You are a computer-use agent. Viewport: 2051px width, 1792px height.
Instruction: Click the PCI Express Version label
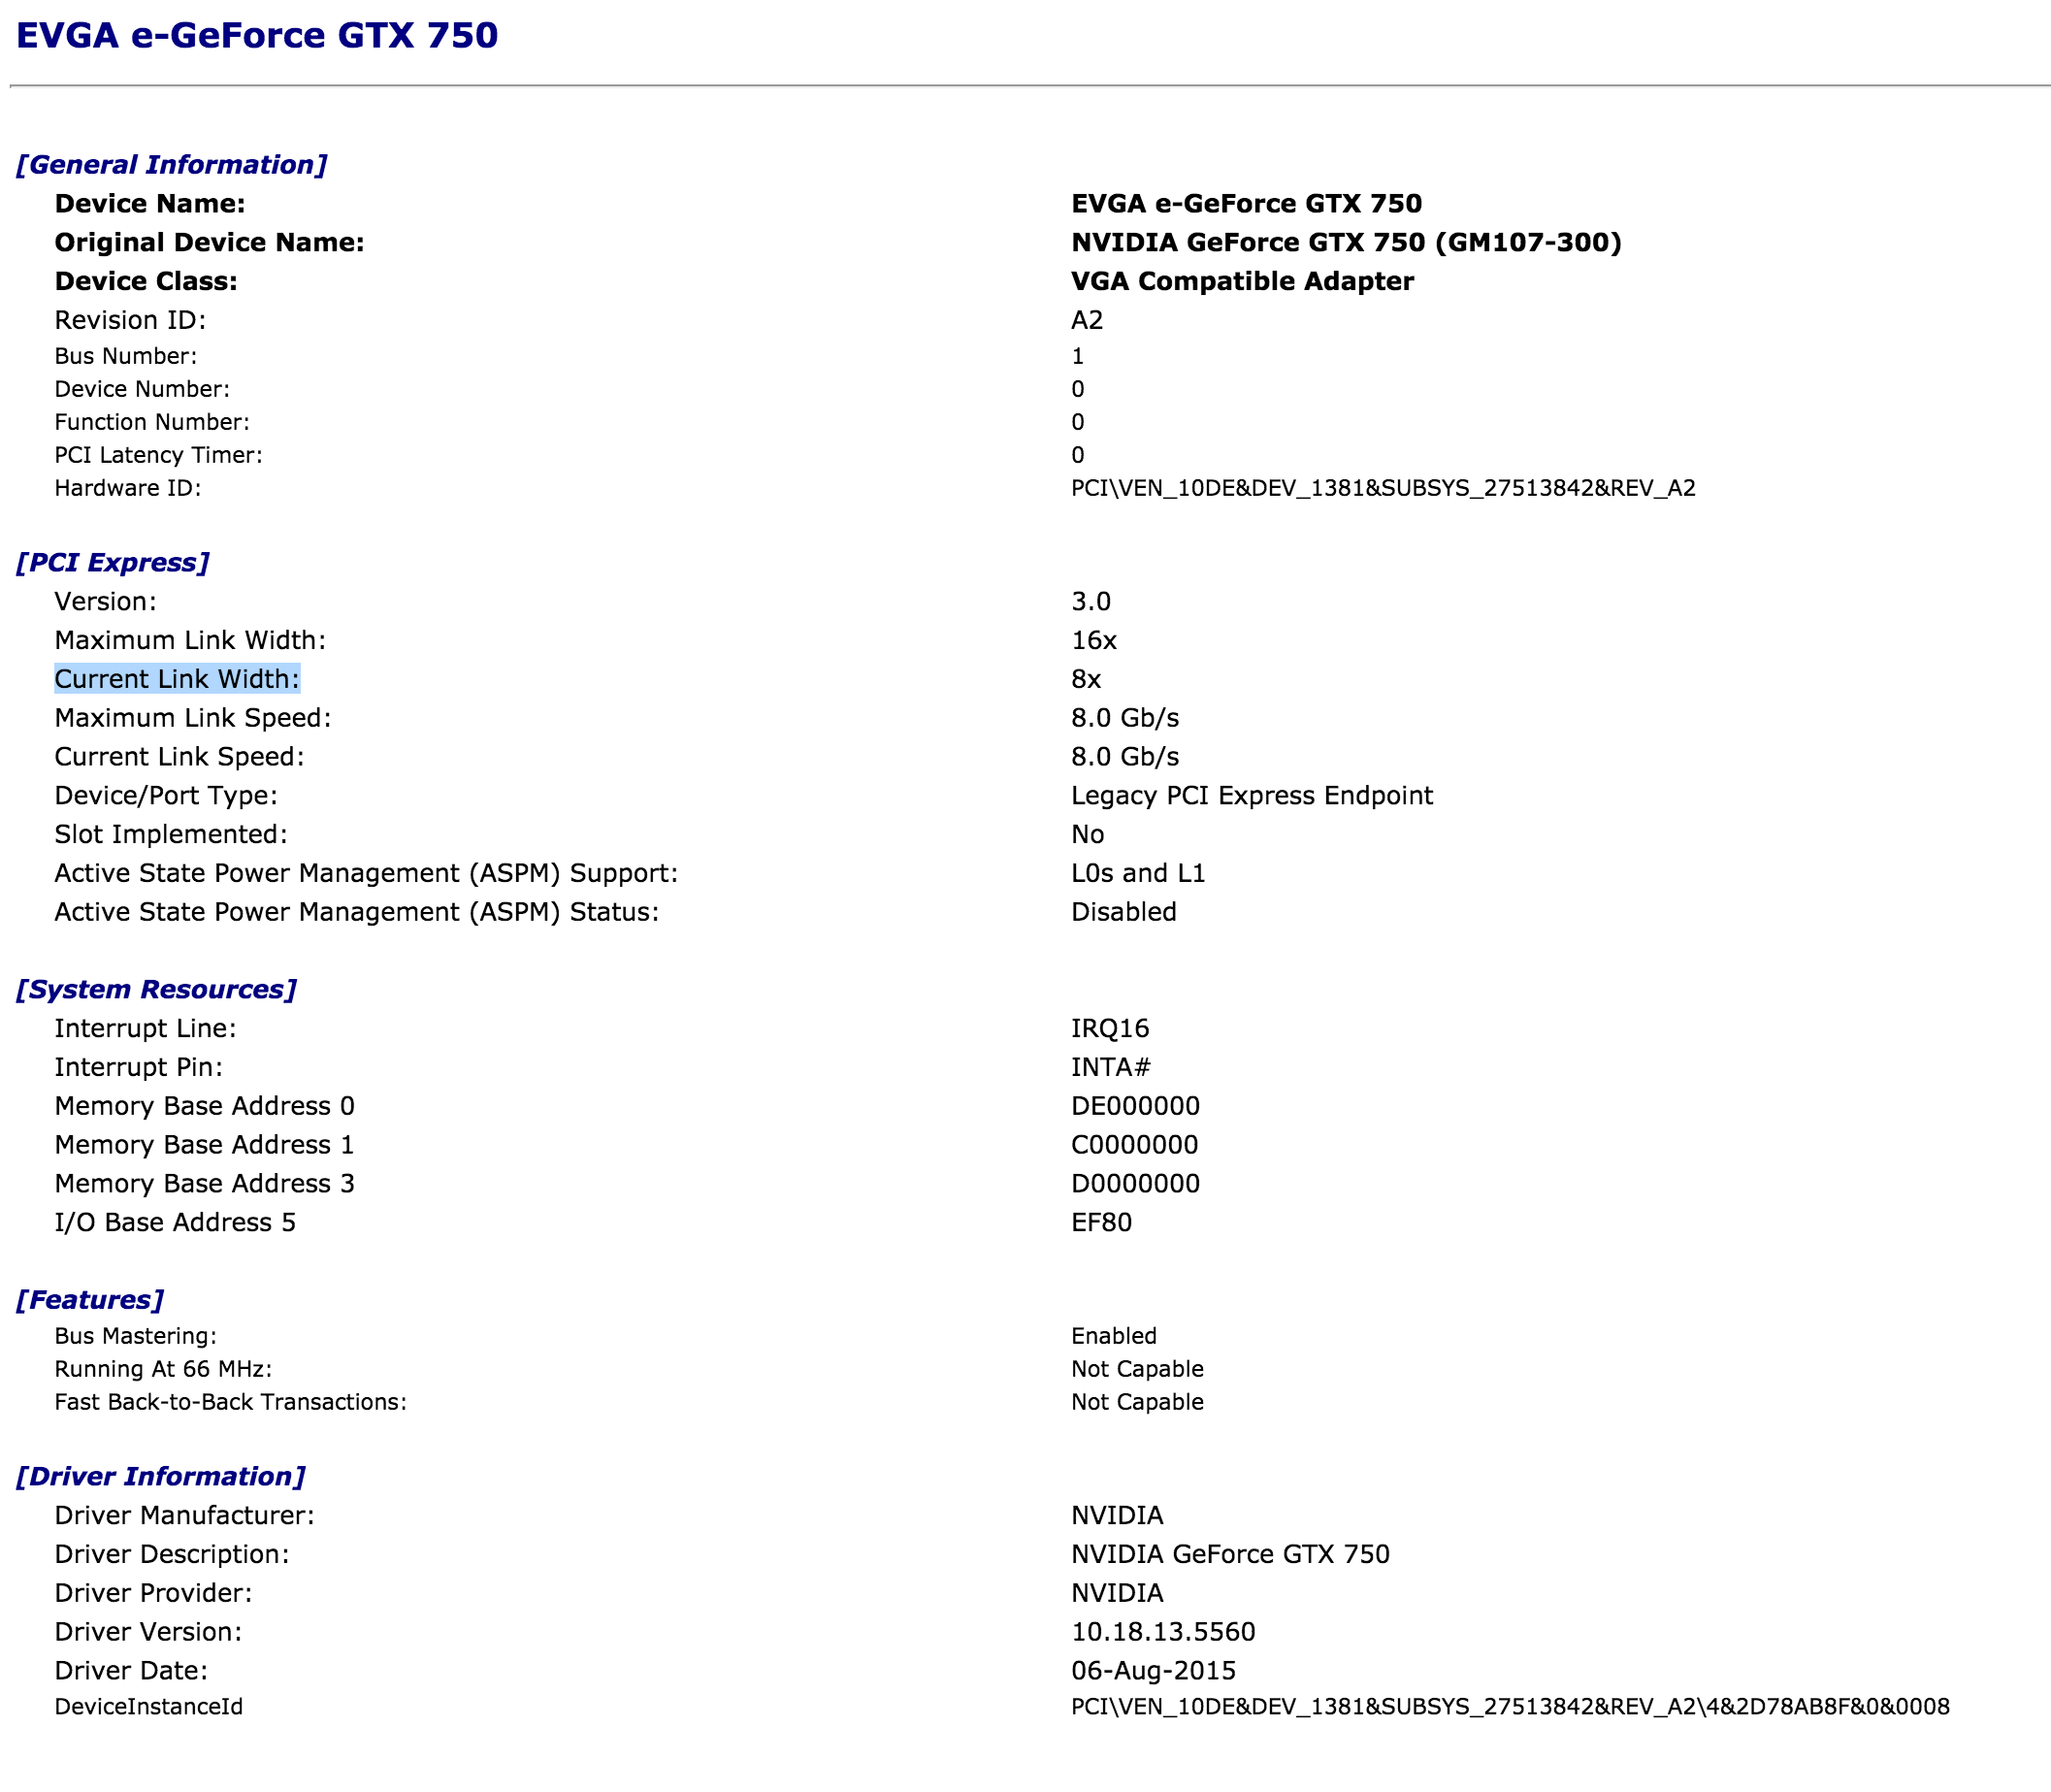(105, 601)
